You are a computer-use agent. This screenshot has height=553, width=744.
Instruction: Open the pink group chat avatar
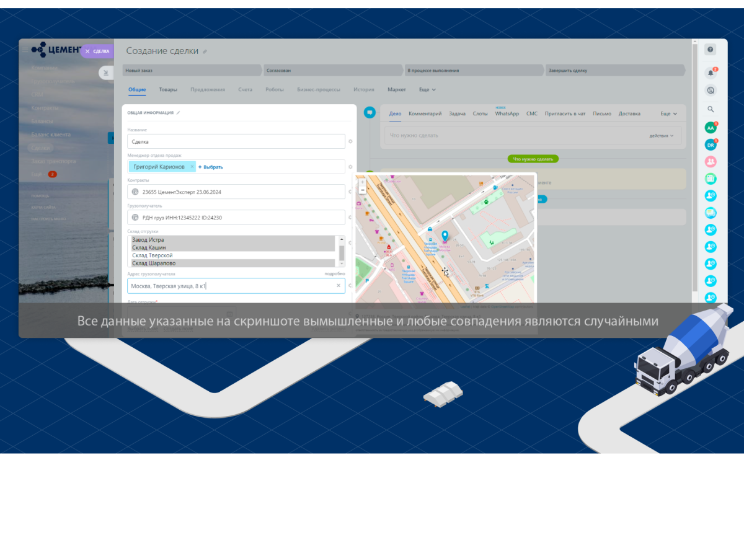coord(711,161)
